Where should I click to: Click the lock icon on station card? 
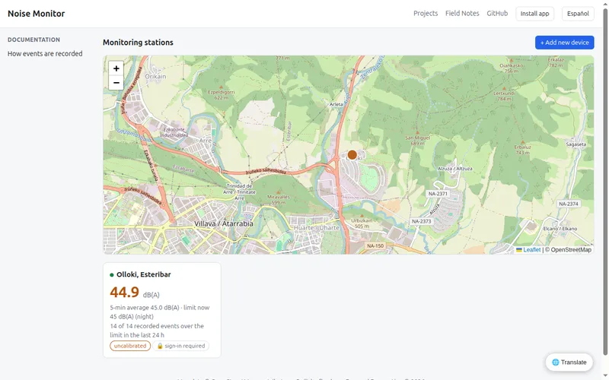(160, 346)
